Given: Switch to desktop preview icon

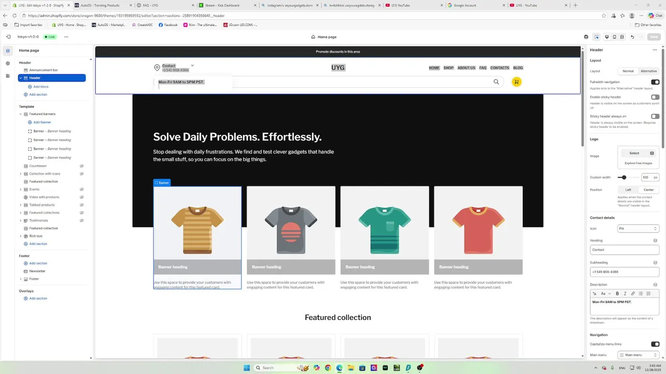Looking at the screenshot, I should [x=607, y=37].
